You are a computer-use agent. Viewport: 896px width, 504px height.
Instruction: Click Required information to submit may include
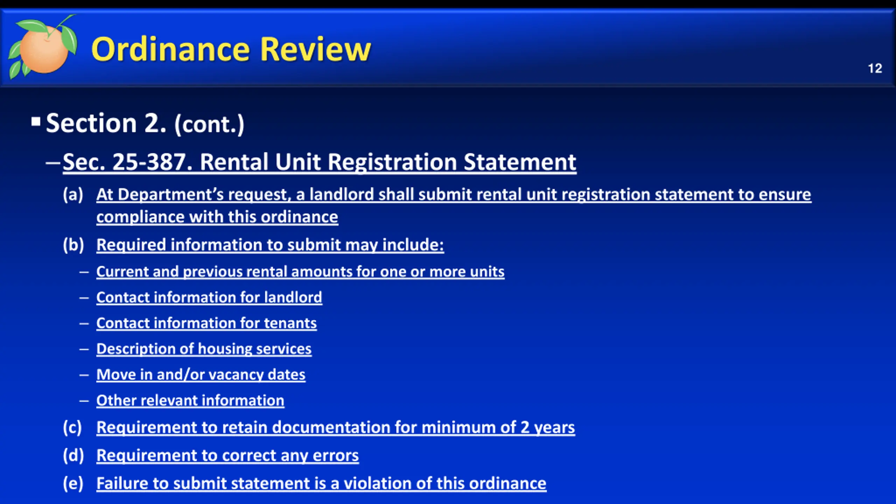click(270, 245)
